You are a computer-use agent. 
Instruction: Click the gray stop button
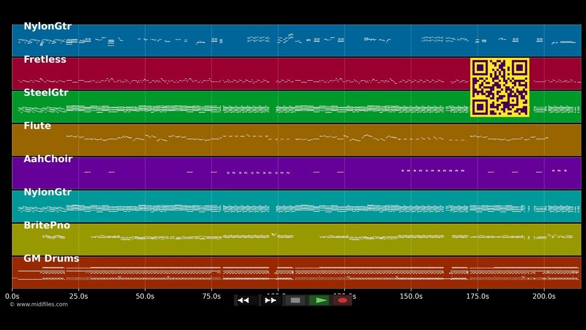point(295,301)
